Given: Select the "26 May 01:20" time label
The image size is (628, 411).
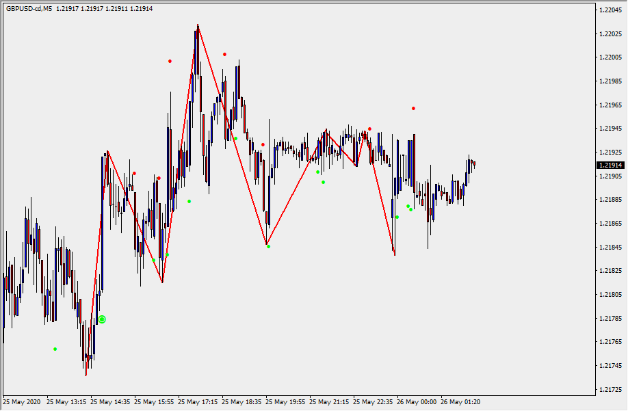Looking at the screenshot, I should pos(460,402).
